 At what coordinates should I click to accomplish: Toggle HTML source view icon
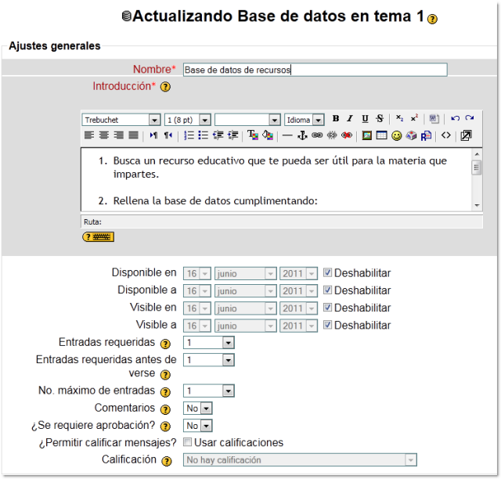[446, 135]
